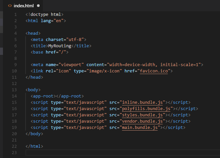The height and width of the screenshot is (158, 220).
Task: Open the main.bundle.js link
Action: point(140,128)
